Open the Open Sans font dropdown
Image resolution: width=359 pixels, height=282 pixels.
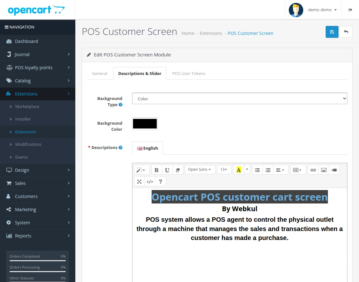point(200,170)
